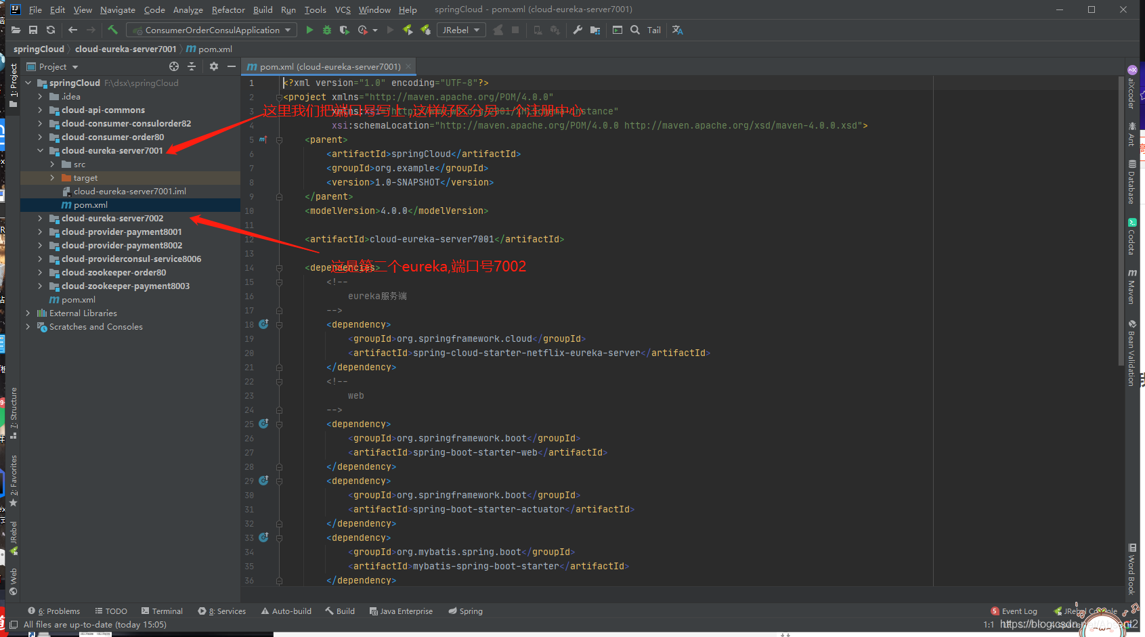Image resolution: width=1145 pixels, height=637 pixels.
Task: Select cloud-eureka-server7001.iml file
Action: (x=130, y=191)
